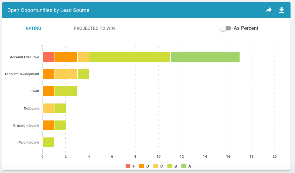
Task: Select the Paid Inbound bar
Action: tap(48, 142)
